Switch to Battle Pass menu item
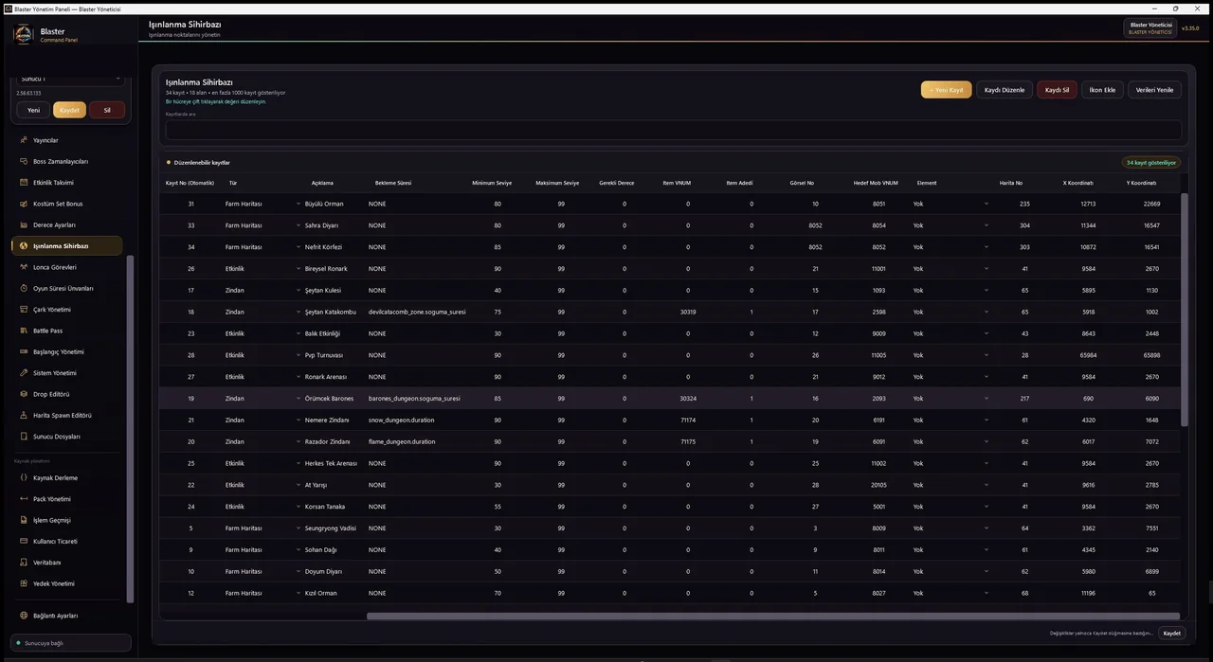1213x662 pixels. (67, 331)
